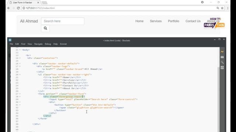
Task: Click the 'Search here' placeholder text in code
Action: [99, 99]
